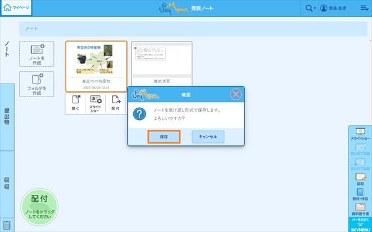Viewport: 372px width, 232px height.
Task: Select the 青空市の特産物 note thumbnail
Action: click(96, 66)
